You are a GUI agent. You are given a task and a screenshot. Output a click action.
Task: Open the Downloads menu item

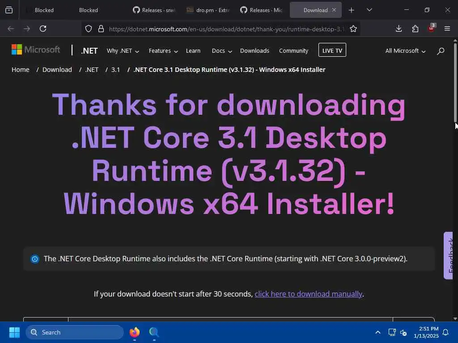tap(254, 51)
